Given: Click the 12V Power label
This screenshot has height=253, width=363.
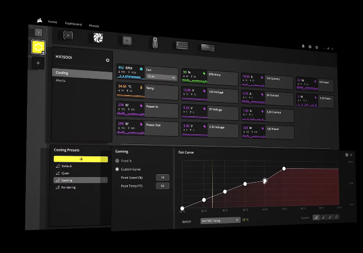Looking at the screenshot, I should pos(273,129).
